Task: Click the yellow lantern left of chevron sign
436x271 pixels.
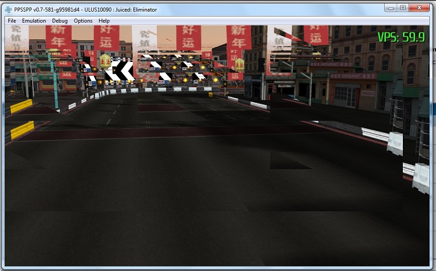Action: 104,60
